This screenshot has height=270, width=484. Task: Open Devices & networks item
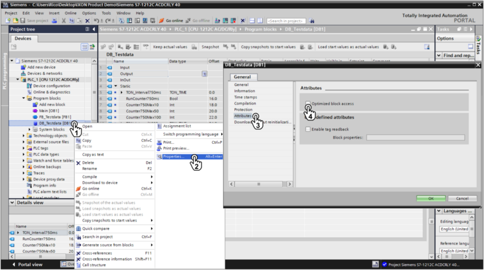click(x=44, y=74)
